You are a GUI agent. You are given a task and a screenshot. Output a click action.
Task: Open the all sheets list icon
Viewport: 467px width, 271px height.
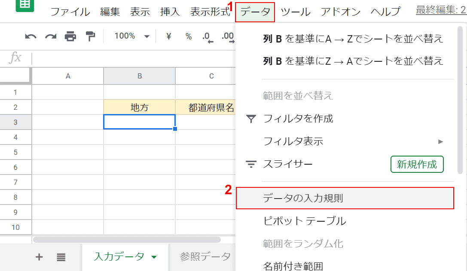click(x=61, y=257)
